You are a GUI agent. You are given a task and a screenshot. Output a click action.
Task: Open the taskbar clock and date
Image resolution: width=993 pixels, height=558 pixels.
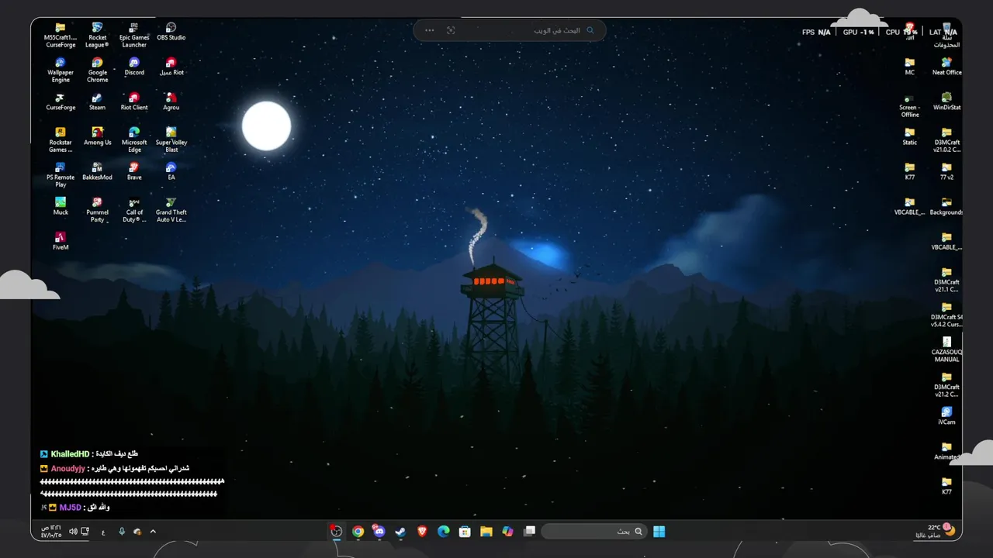[51, 532]
